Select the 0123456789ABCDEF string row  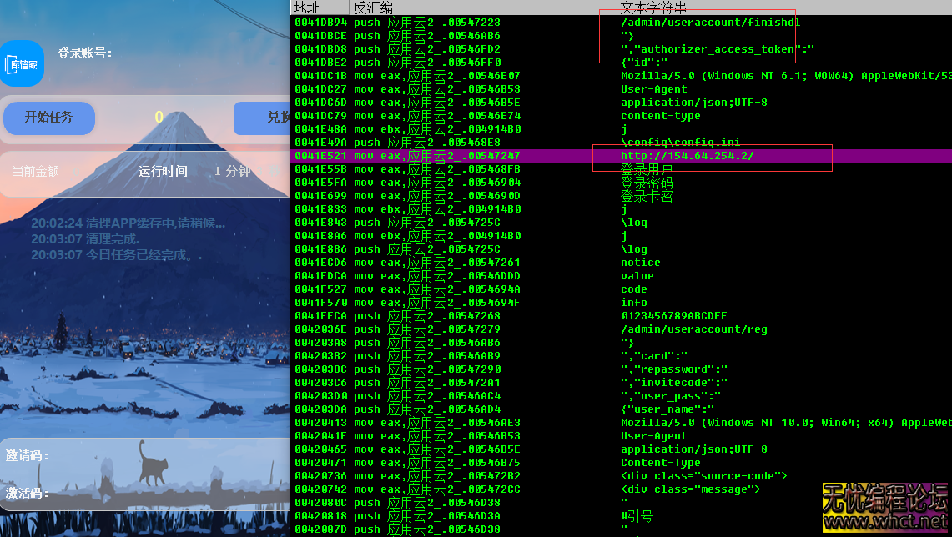click(673, 316)
